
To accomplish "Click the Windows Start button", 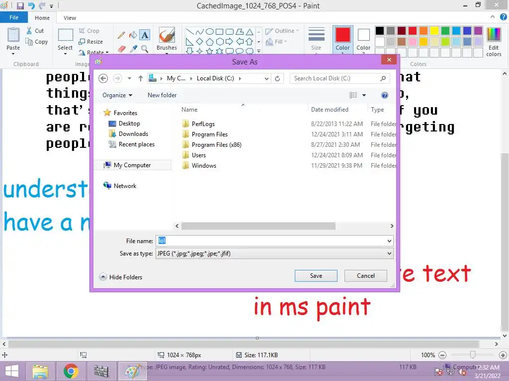I will [x=12, y=371].
